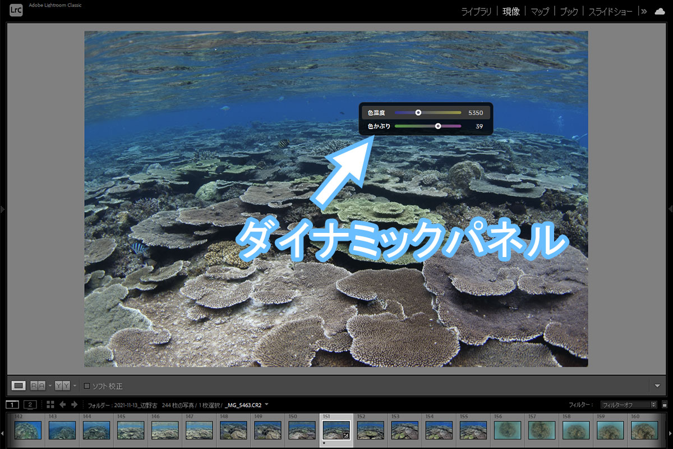This screenshot has width=673, height=449.
Task: Show more modules with the double chevron
Action: point(644,11)
